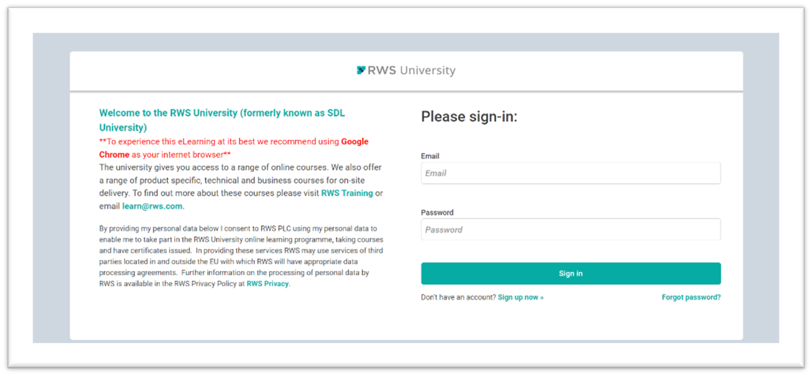The width and height of the screenshot is (812, 376).
Task: Follow the RWS Training link
Action: (x=347, y=193)
